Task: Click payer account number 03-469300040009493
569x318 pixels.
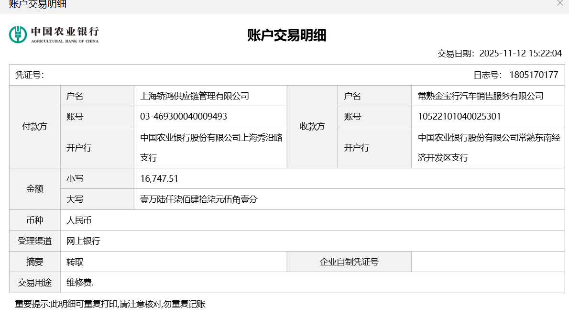Action: tap(183, 117)
